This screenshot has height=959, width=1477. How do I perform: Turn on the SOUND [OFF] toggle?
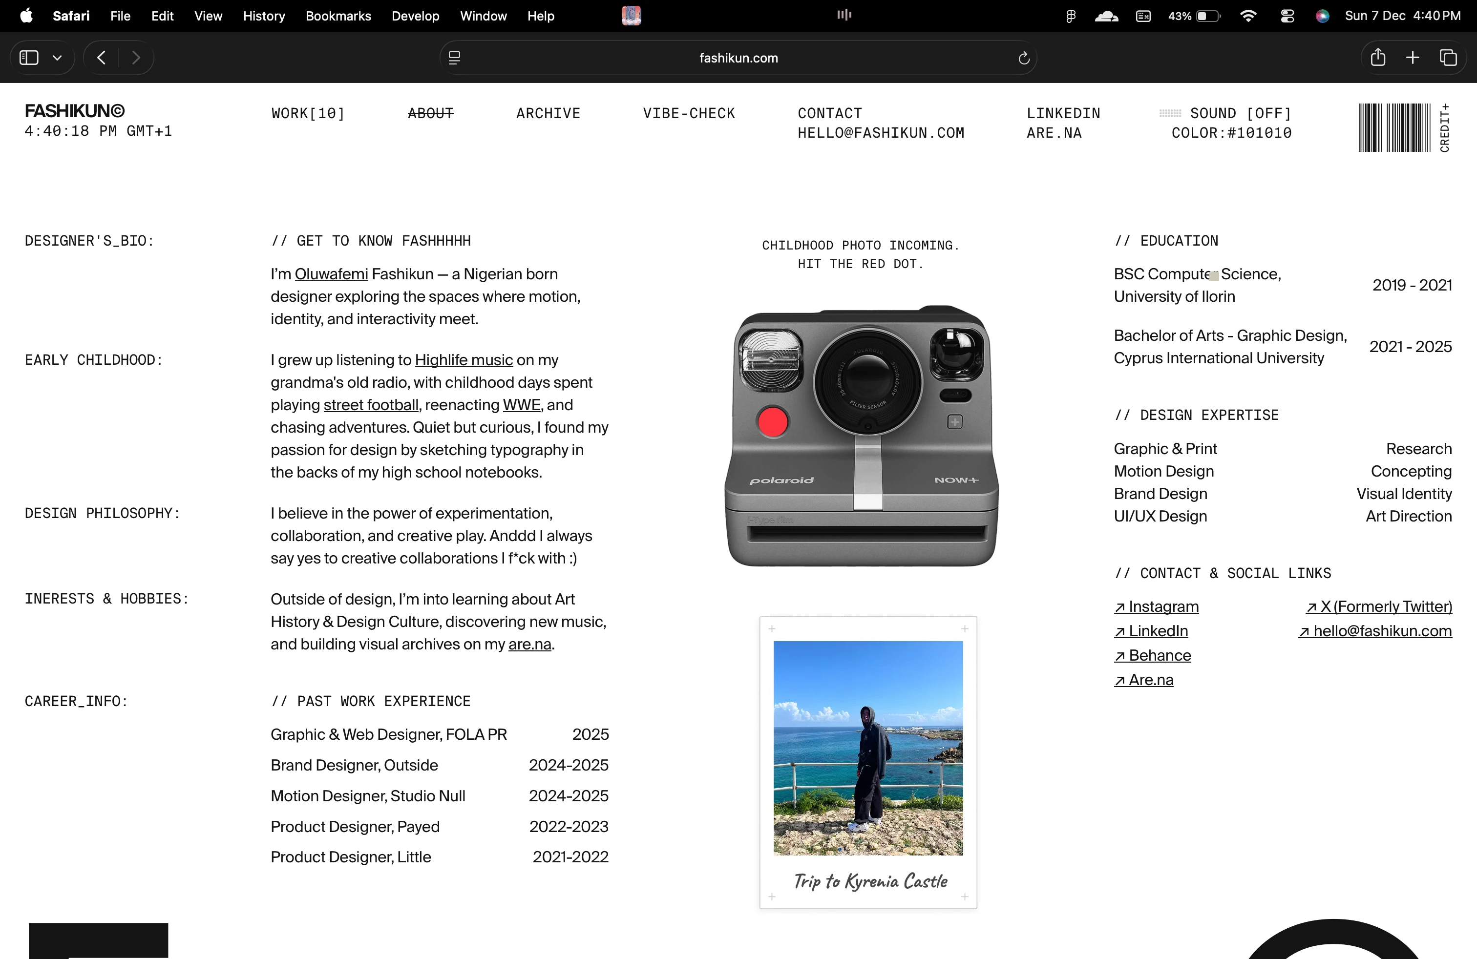pyautogui.click(x=1241, y=113)
